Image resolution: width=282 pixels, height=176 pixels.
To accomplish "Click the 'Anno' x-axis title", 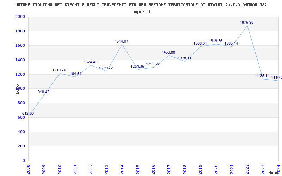I will (274, 172).
